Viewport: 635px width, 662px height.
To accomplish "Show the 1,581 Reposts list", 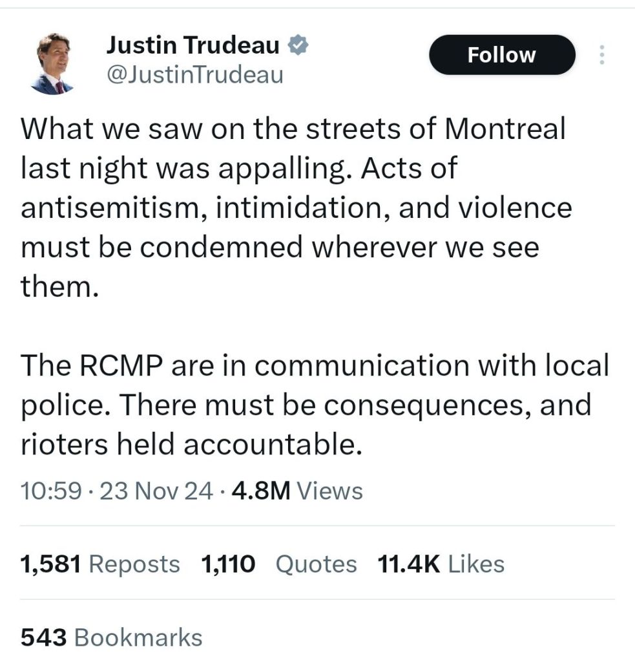I will tap(100, 564).
